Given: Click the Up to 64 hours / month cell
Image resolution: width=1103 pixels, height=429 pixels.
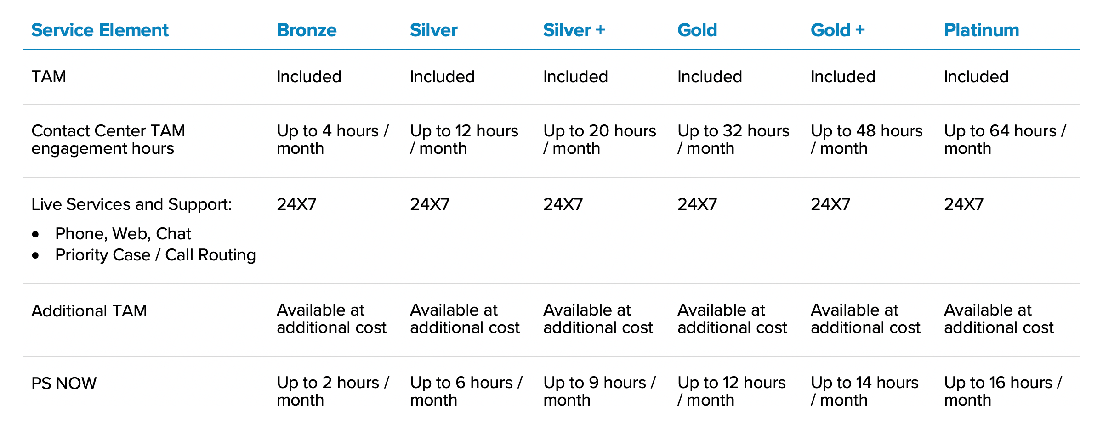Looking at the screenshot, I should (x=1005, y=140).
